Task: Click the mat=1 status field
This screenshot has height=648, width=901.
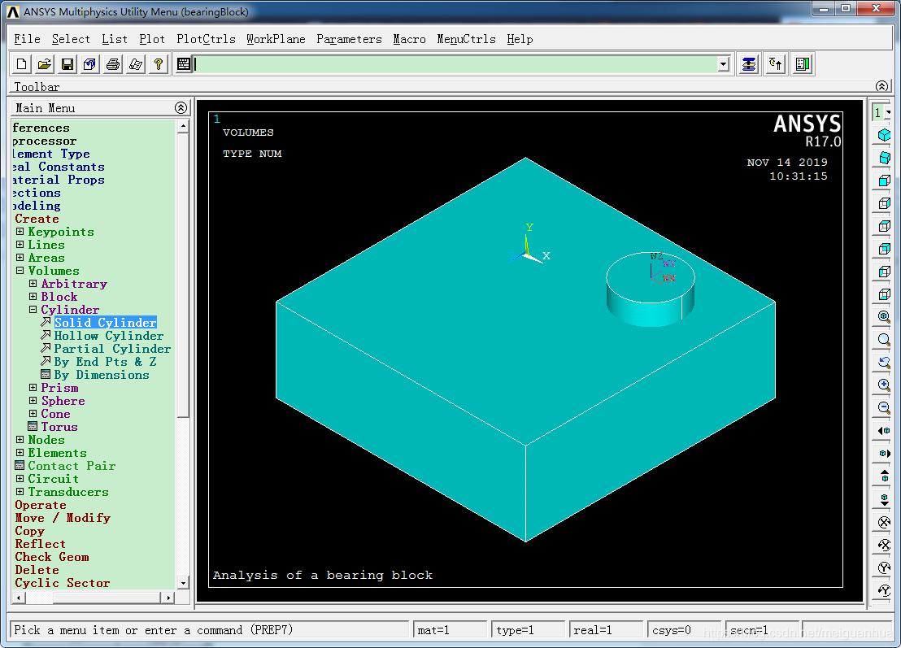Action: [450, 630]
